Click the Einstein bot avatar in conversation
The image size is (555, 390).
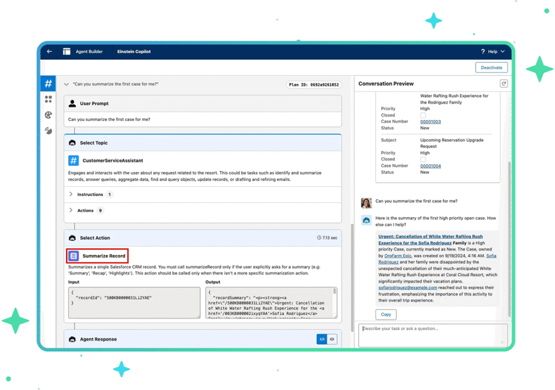click(x=366, y=220)
